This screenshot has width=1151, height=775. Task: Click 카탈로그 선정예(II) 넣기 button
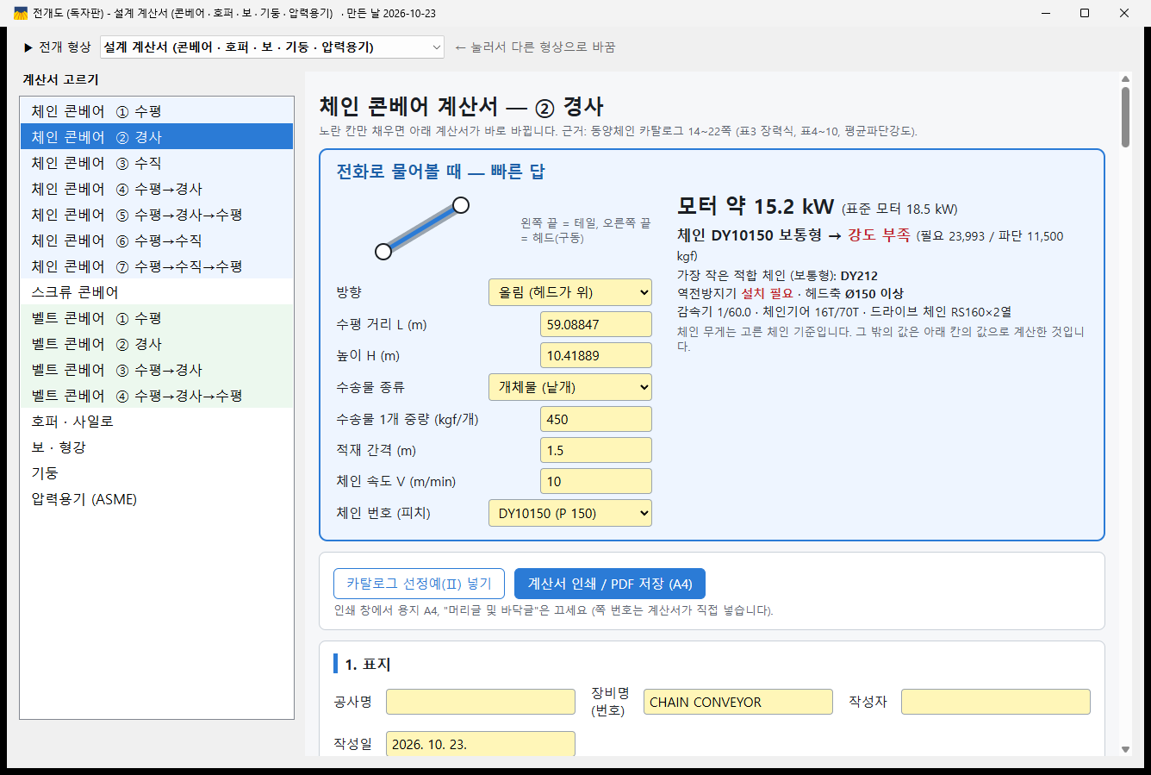tap(419, 584)
